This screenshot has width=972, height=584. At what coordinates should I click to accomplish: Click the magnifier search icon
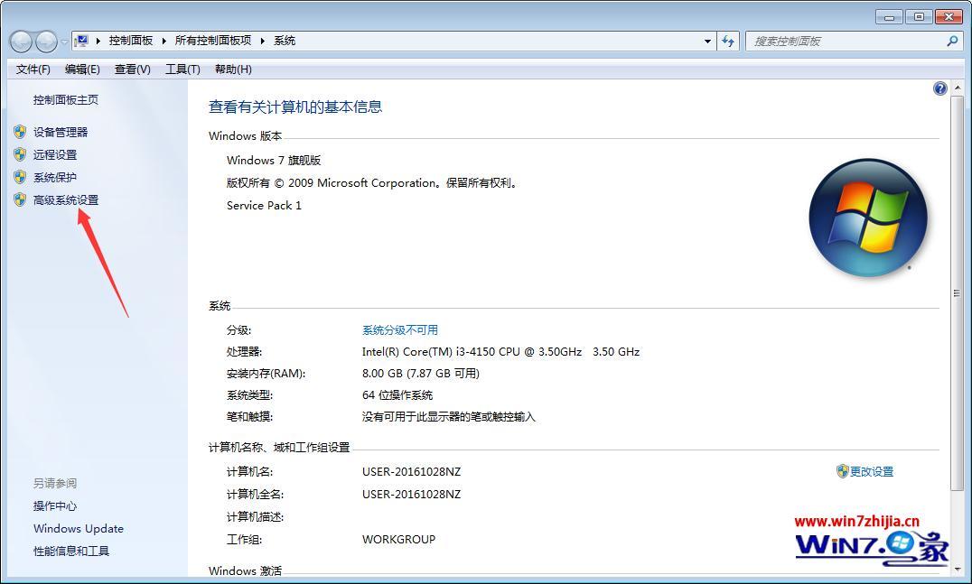point(952,41)
